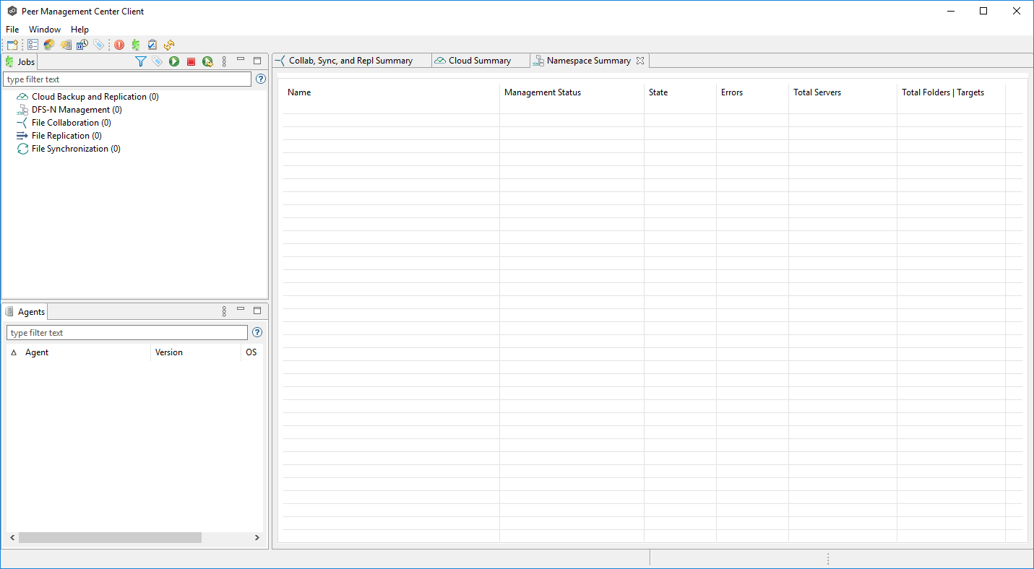Sort by Total Folders | Targets column header
1034x569 pixels.
point(951,92)
